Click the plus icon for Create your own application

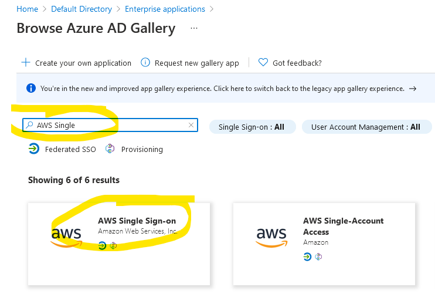click(26, 62)
